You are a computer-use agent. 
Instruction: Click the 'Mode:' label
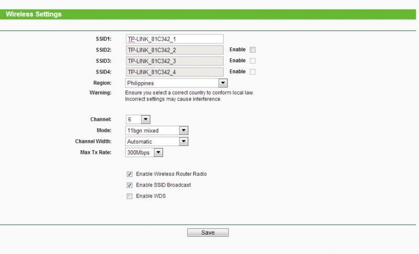[104, 130]
